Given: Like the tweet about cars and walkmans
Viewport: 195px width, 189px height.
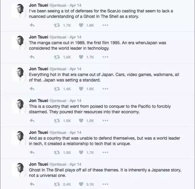Looking at the screenshot, I should point(81,89).
